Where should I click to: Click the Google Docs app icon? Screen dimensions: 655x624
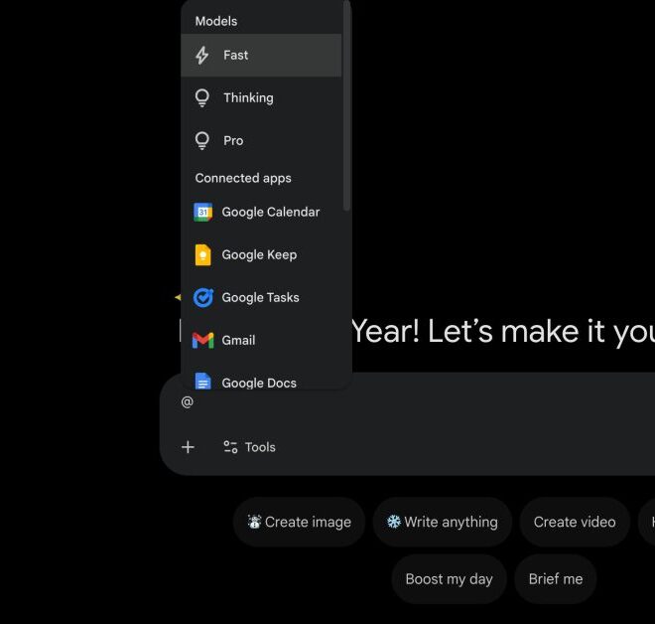pos(203,381)
